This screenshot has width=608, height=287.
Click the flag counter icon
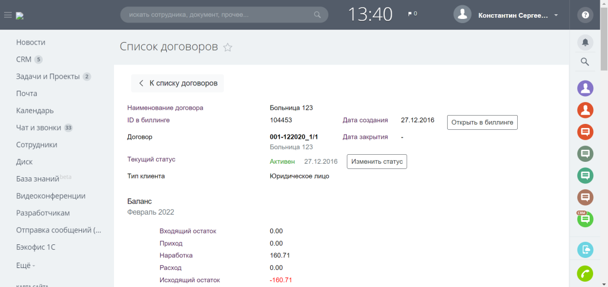(412, 14)
